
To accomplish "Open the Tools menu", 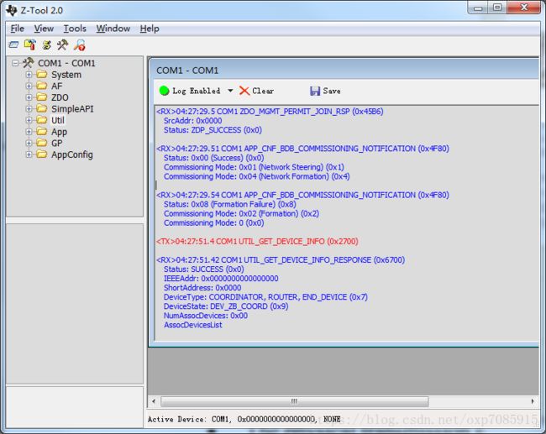I will pyautogui.click(x=75, y=29).
